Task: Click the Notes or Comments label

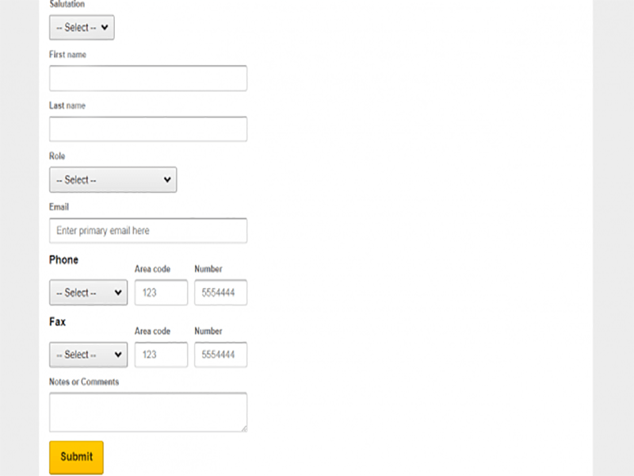Action: click(84, 382)
